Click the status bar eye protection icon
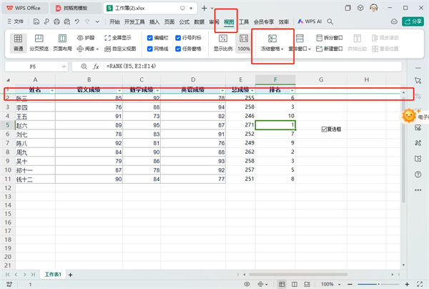 [247, 284]
